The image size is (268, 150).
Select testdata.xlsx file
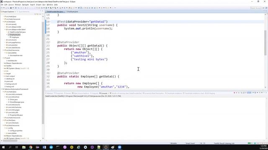(12, 60)
